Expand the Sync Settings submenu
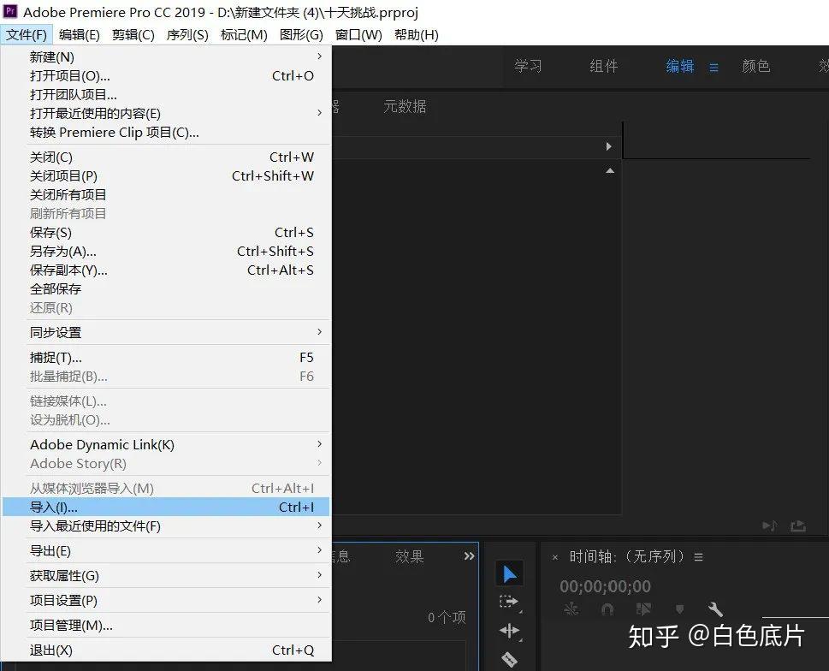This screenshot has height=671, width=829. click(x=166, y=332)
